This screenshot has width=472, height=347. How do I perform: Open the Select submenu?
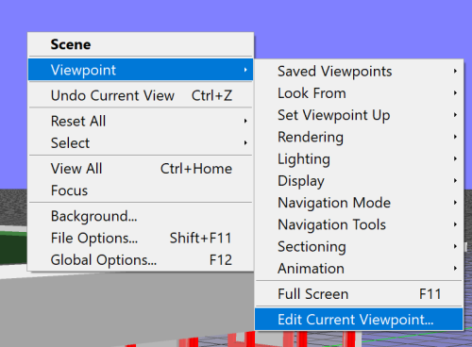(x=141, y=143)
